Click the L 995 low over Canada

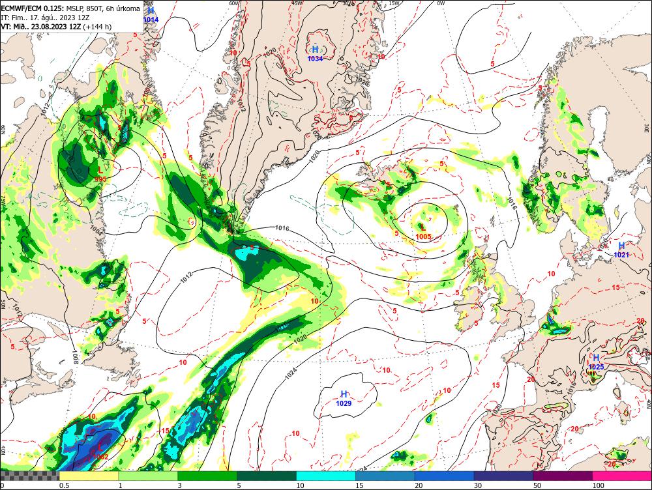(100, 174)
